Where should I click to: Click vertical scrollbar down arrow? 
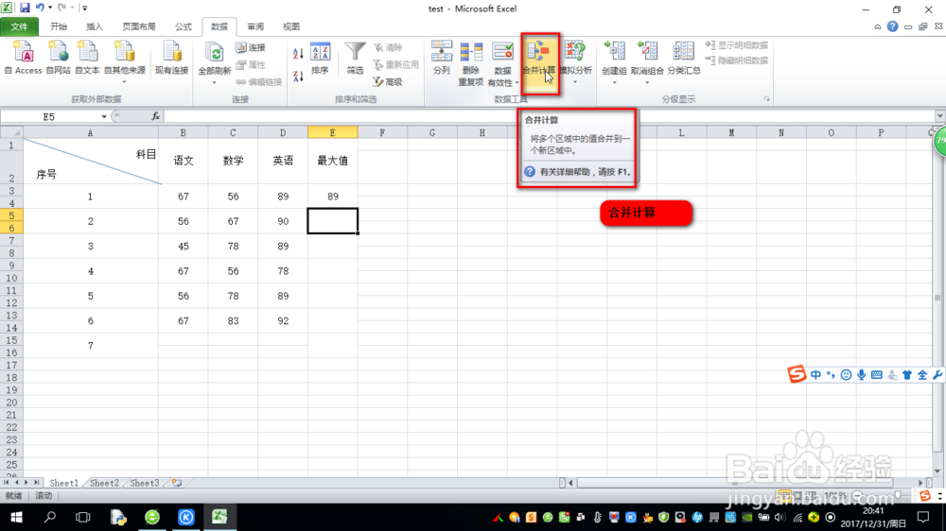[x=937, y=471]
